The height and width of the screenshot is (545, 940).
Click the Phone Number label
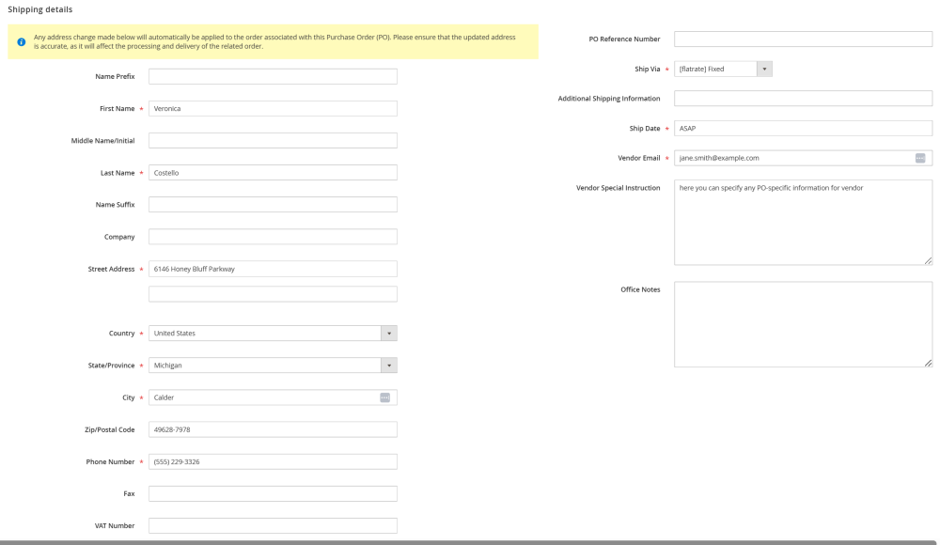pyautogui.click(x=110, y=461)
